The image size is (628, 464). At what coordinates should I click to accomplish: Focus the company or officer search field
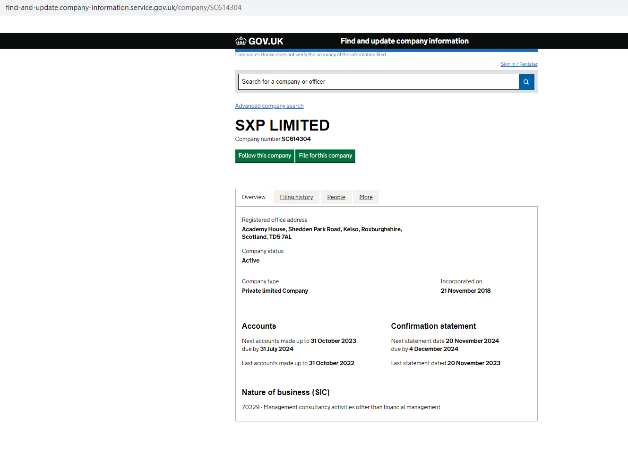pyautogui.click(x=379, y=82)
